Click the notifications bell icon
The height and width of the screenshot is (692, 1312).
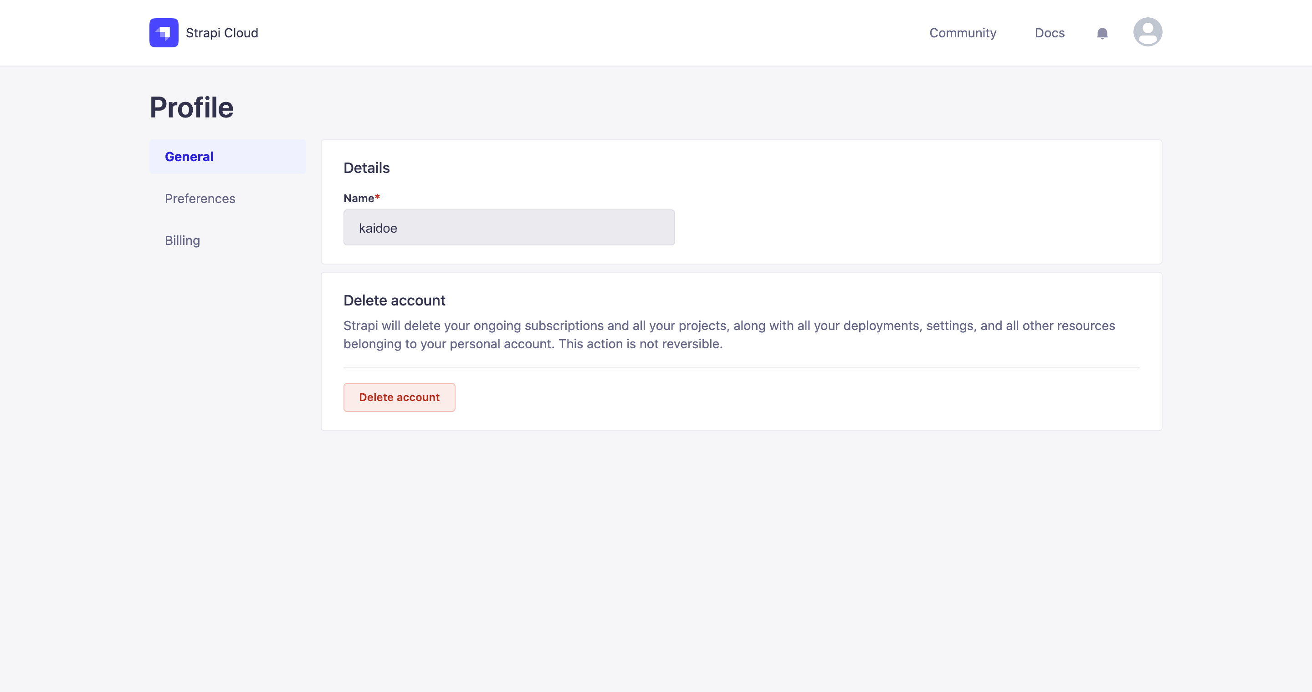point(1102,33)
